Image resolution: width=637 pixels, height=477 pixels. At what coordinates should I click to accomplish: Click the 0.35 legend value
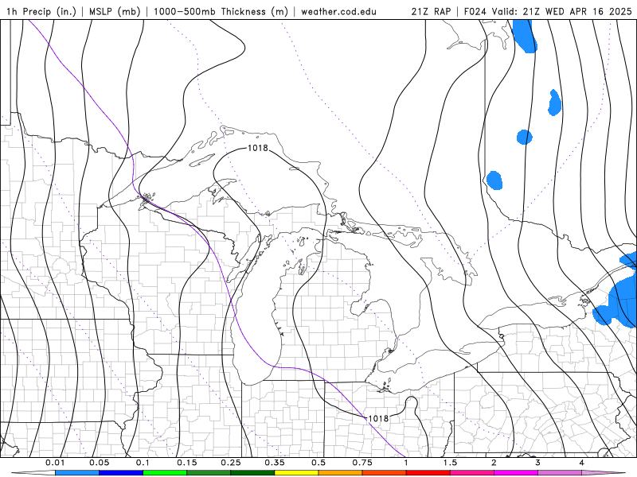(x=275, y=463)
